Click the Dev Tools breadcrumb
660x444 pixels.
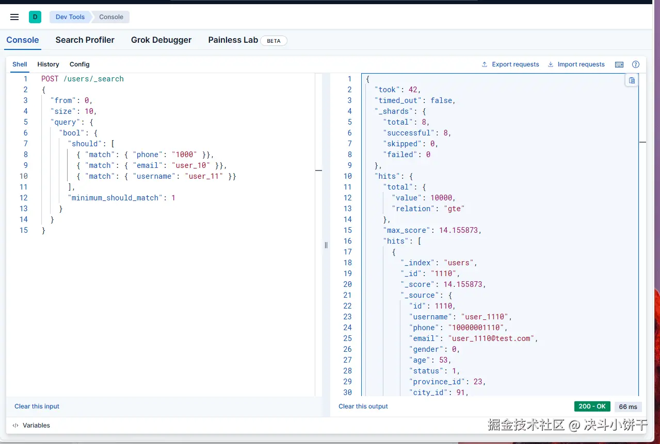[70, 17]
